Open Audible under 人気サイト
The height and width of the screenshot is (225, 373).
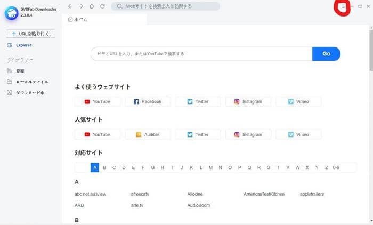148,135
